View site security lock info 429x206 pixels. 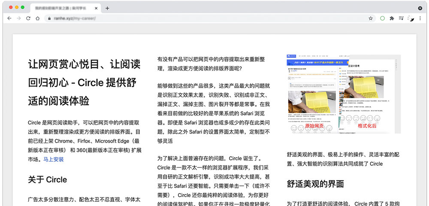tap(49, 18)
